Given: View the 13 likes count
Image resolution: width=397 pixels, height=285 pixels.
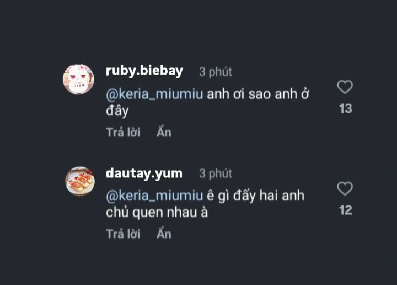Looking at the screenshot, I should [346, 108].
